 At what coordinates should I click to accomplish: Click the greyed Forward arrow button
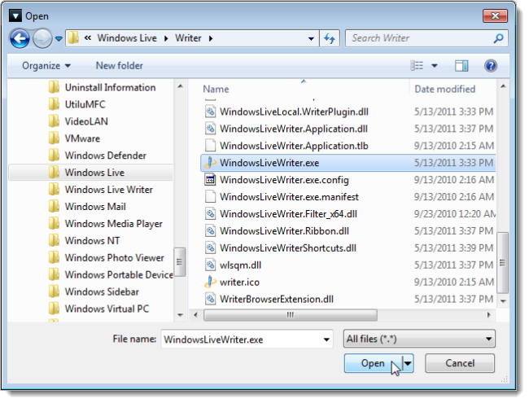tap(42, 38)
